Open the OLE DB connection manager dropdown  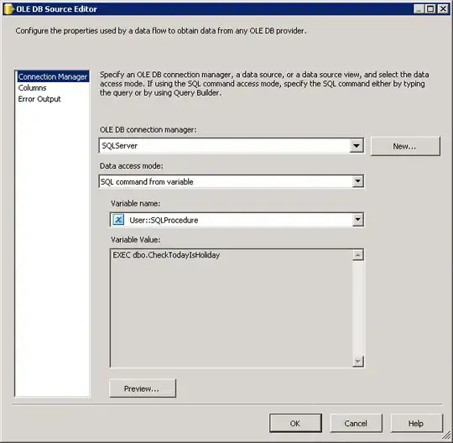(357, 146)
